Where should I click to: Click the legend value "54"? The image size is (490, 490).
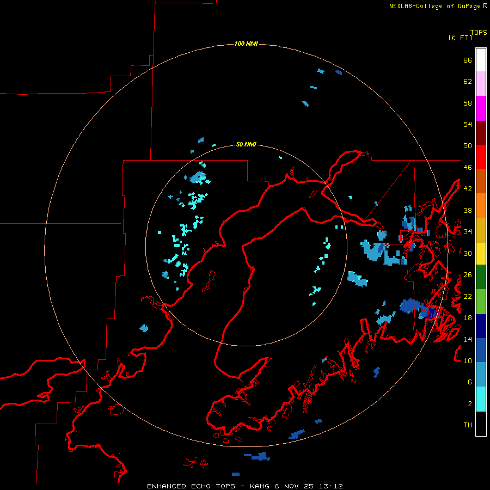pyautogui.click(x=468, y=124)
